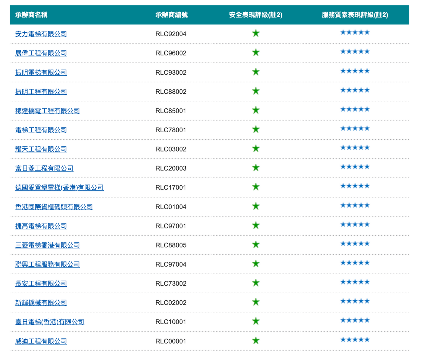This screenshot has height=354, width=422.
Task: Open 新輝機械有限公司 contractor link
Action: (x=41, y=303)
